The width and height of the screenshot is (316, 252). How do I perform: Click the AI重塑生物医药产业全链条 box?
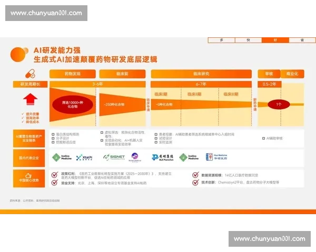[x=29, y=139]
